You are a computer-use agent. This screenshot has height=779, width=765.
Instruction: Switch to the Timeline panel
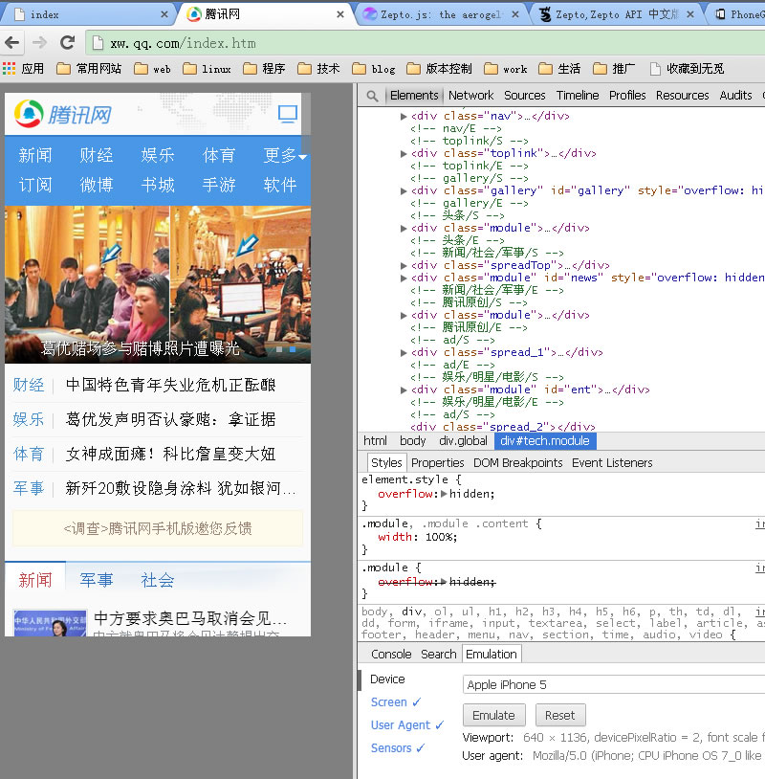point(578,96)
